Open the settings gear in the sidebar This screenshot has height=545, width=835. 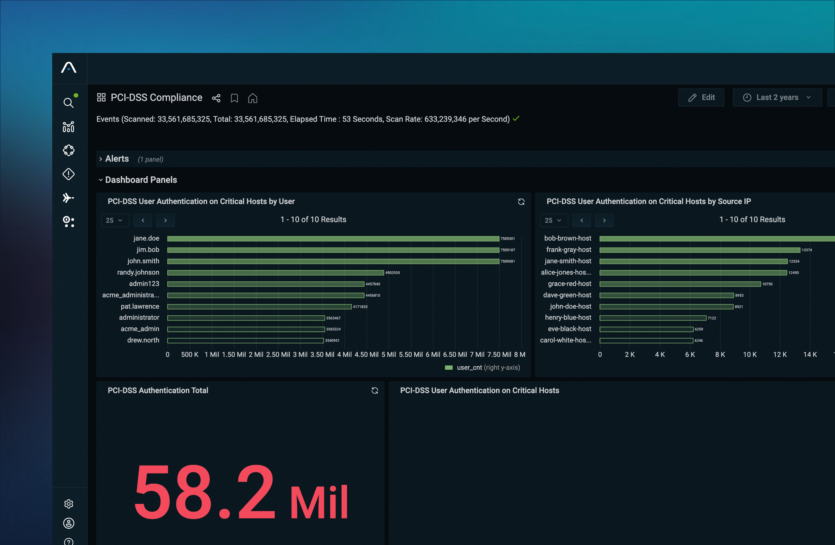coord(68,504)
